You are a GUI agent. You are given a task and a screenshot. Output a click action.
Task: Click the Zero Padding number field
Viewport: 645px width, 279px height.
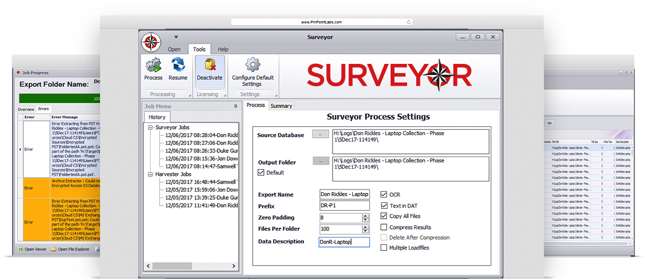point(341,218)
